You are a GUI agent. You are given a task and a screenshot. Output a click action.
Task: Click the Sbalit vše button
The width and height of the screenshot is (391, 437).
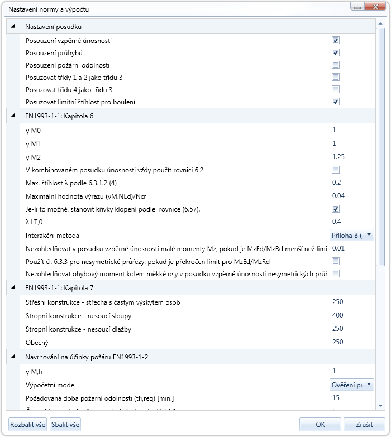click(x=65, y=425)
